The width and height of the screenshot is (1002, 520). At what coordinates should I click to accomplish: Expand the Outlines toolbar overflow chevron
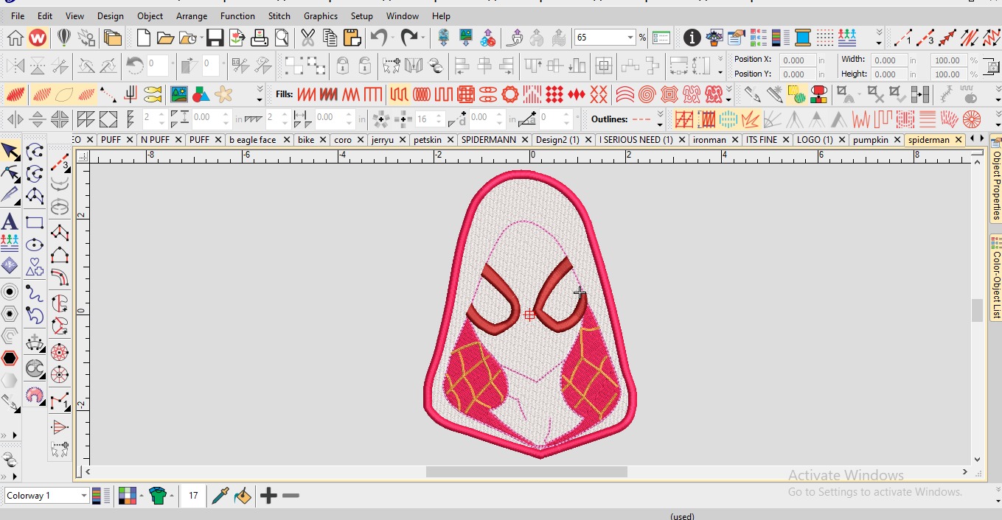click(660, 119)
